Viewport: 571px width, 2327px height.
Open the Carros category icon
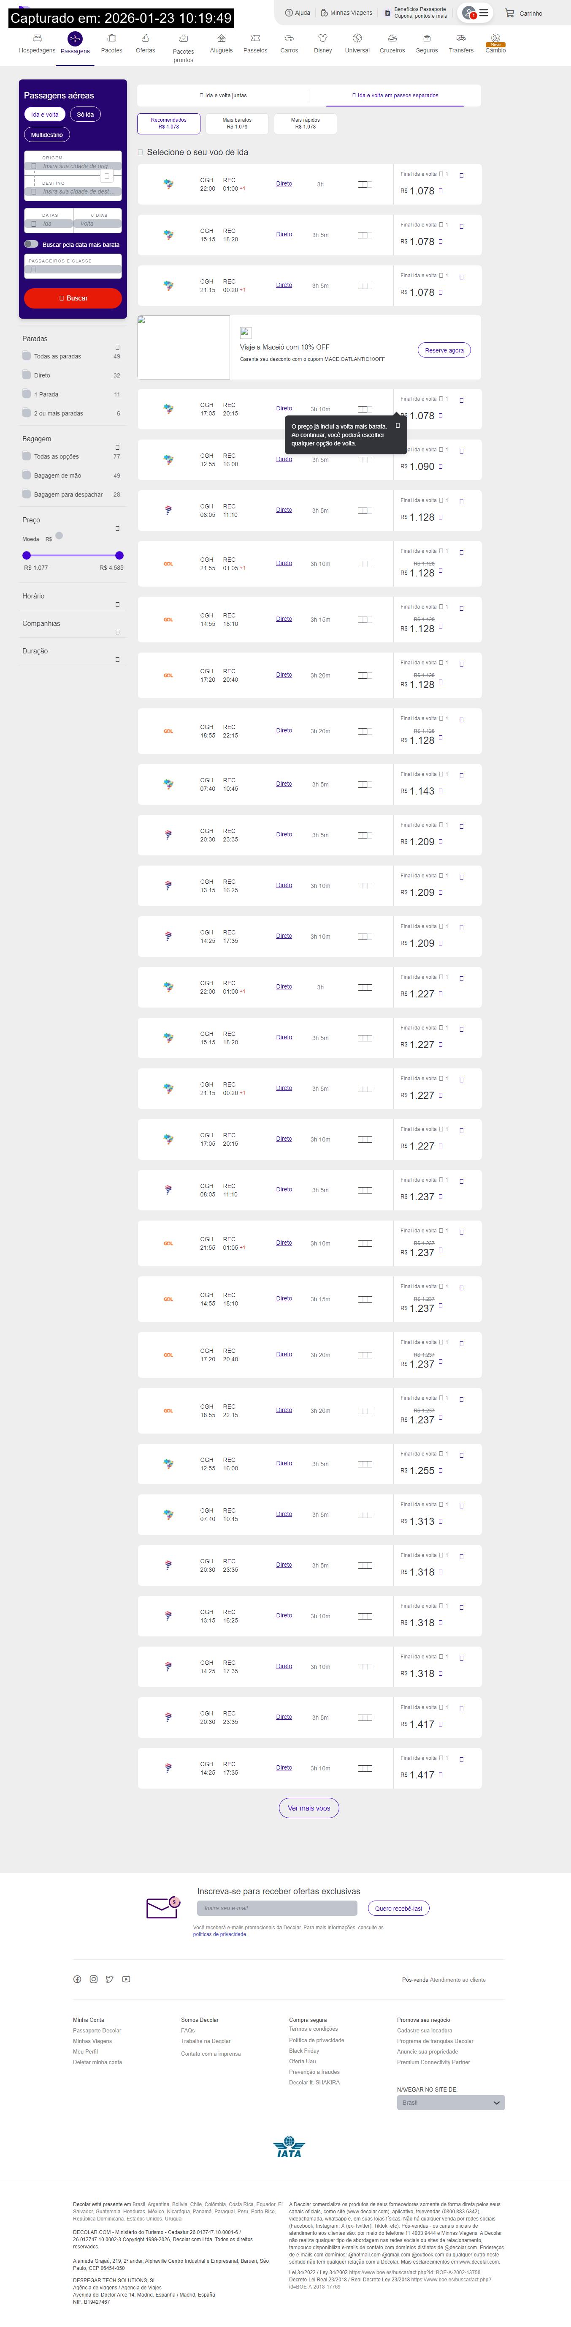pyautogui.click(x=289, y=39)
